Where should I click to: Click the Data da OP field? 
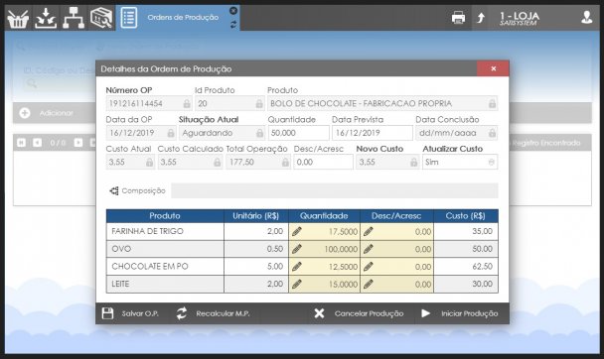click(141, 133)
